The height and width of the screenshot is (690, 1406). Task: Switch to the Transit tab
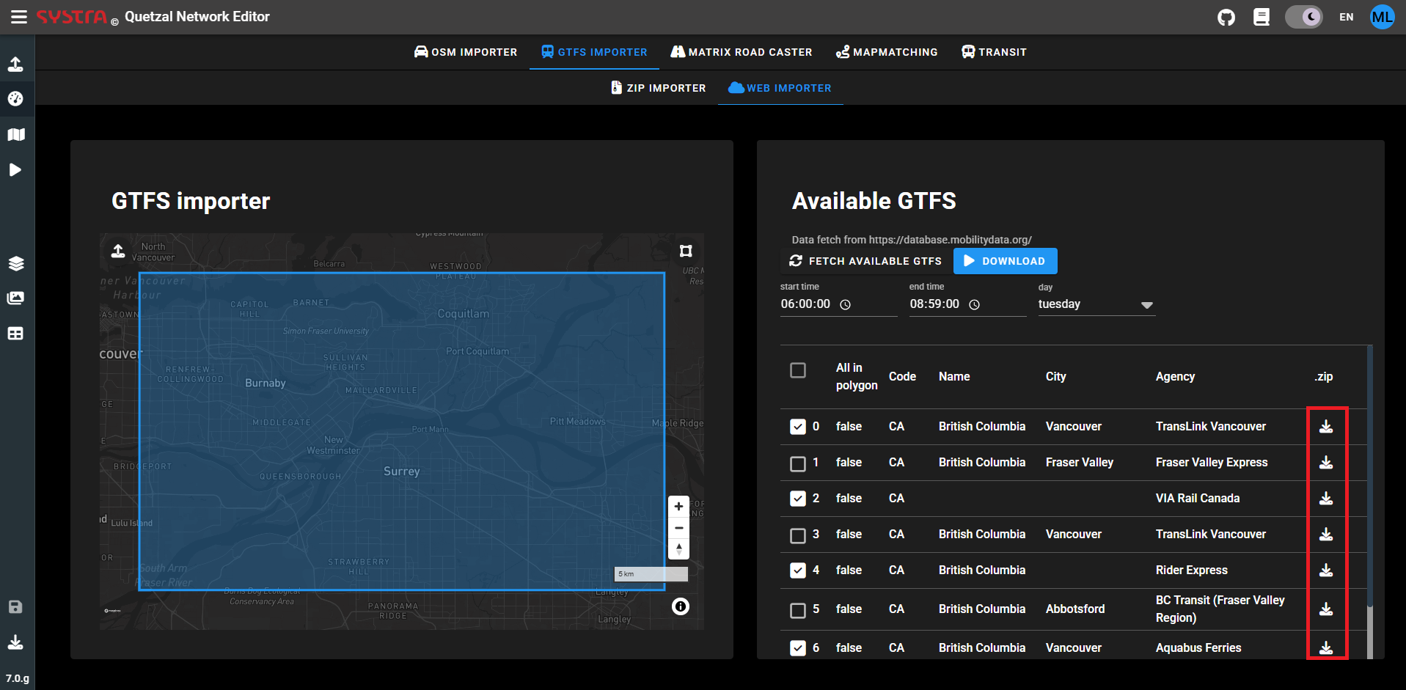point(994,52)
